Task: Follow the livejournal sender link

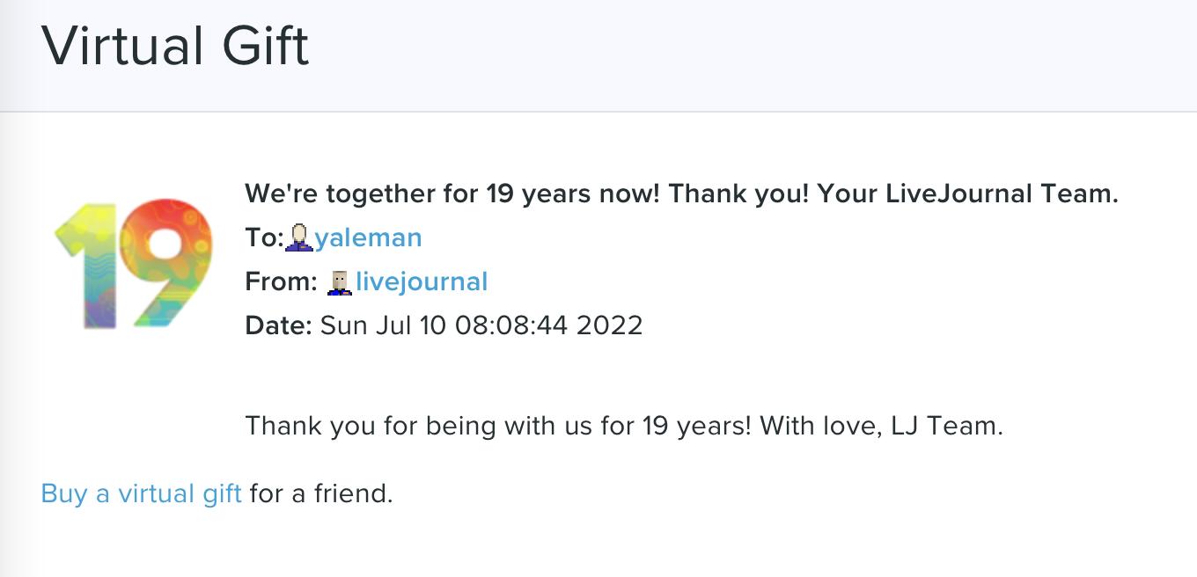Action: (422, 281)
